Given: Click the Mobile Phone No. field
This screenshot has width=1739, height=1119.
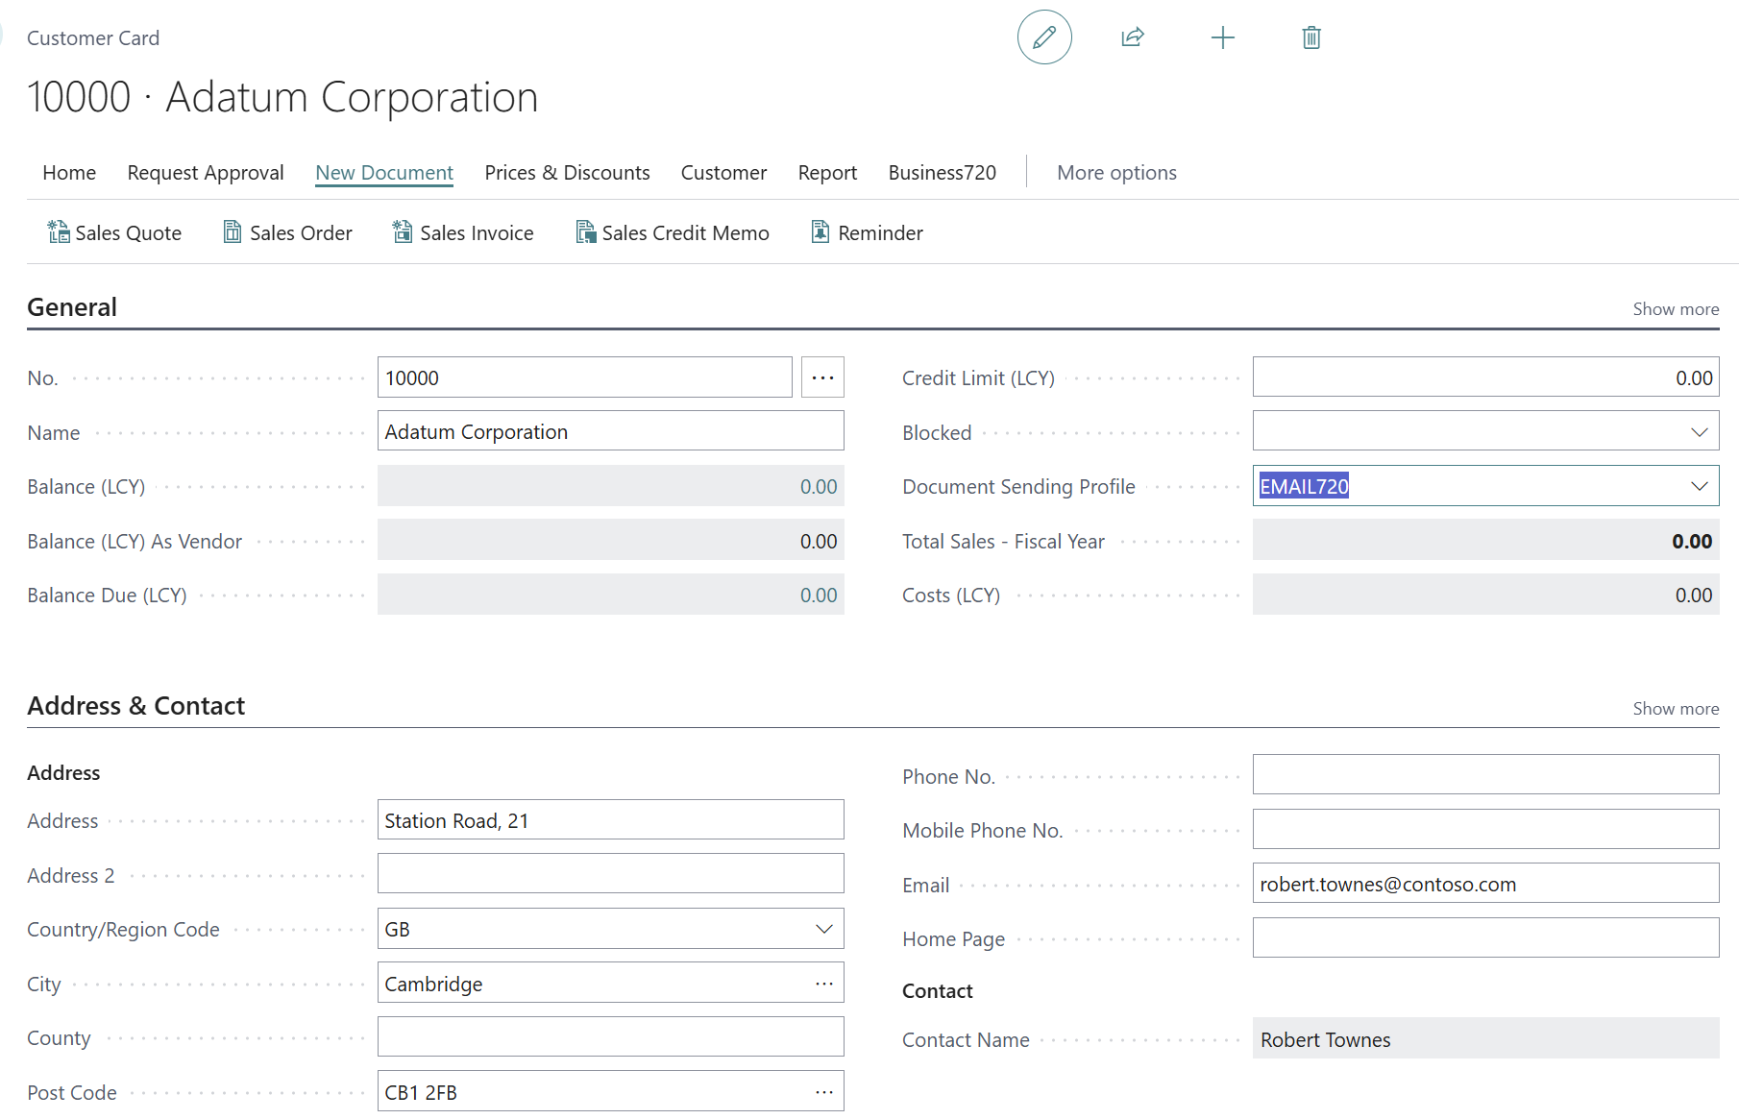Looking at the screenshot, I should click(1485, 829).
